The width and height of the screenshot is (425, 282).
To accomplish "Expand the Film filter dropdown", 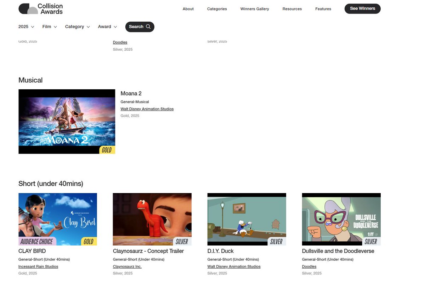I will click(x=50, y=27).
